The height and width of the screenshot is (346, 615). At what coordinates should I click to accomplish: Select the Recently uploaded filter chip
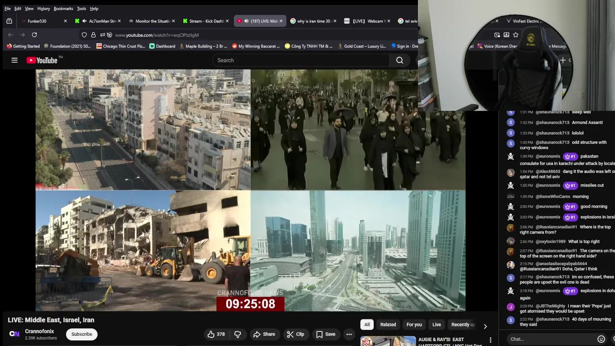click(463, 324)
